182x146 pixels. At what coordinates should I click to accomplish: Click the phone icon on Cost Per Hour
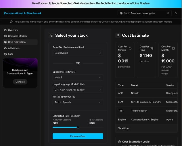point(152,48)
